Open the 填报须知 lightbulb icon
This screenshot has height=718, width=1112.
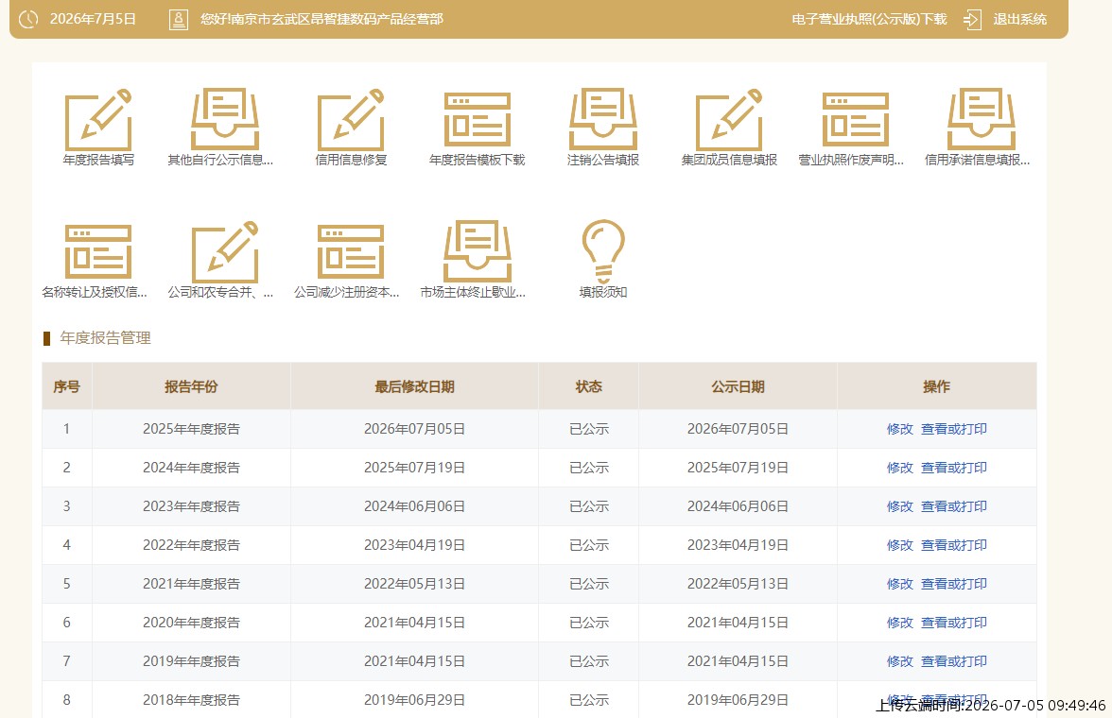[603, 251]
